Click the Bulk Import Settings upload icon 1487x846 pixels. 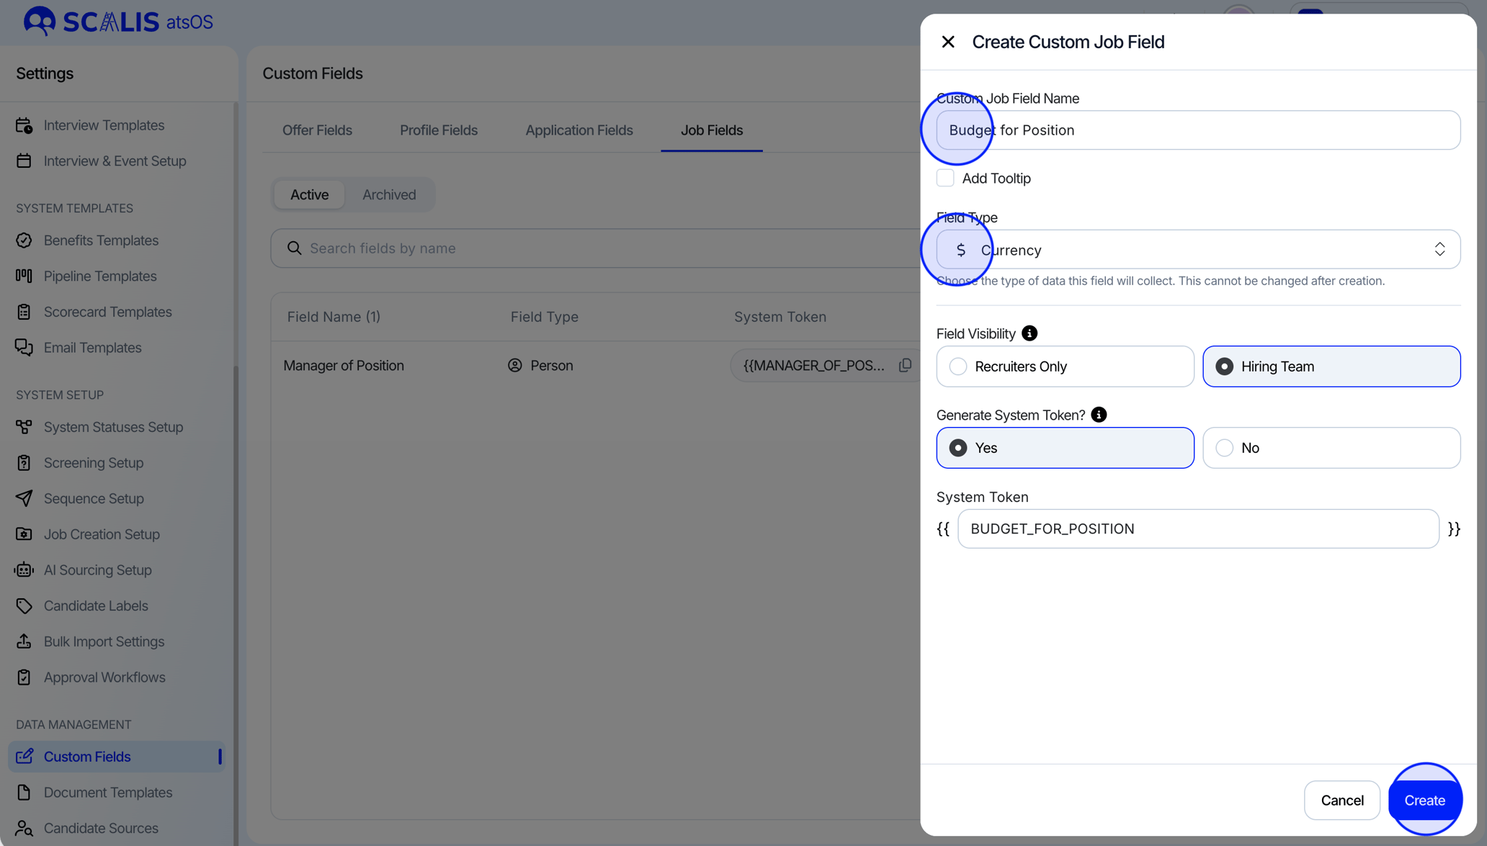coord(24,641)
